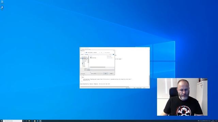218x122 pixels.
Task: Click the Windows Start button
Action: tap(1, 121)
